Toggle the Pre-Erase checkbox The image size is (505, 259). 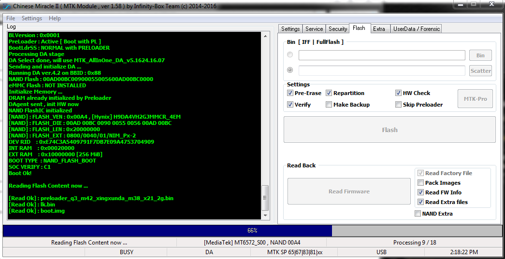coord(290,93)
